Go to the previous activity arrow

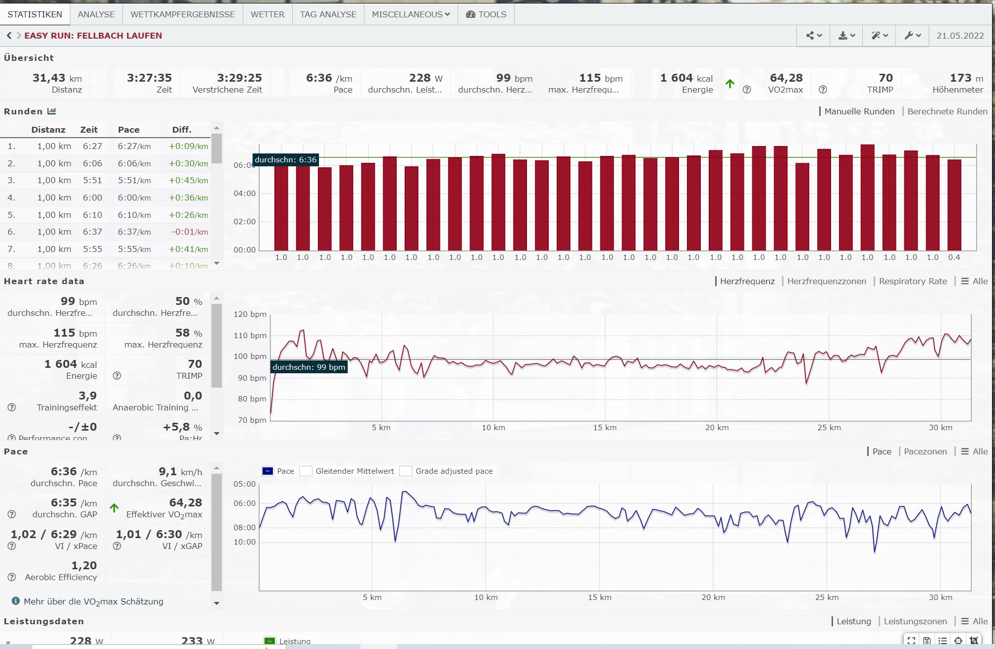9,36
